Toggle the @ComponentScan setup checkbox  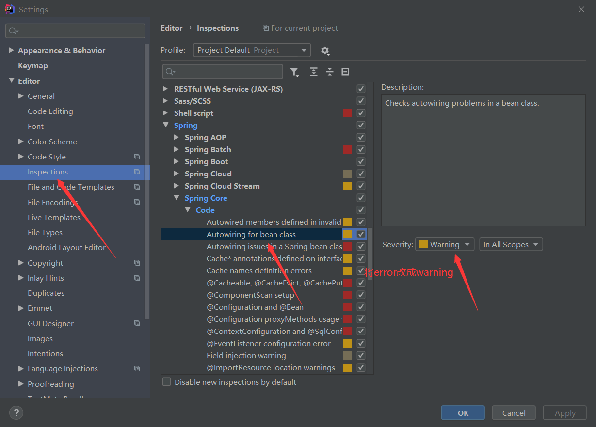click(361, 295)
